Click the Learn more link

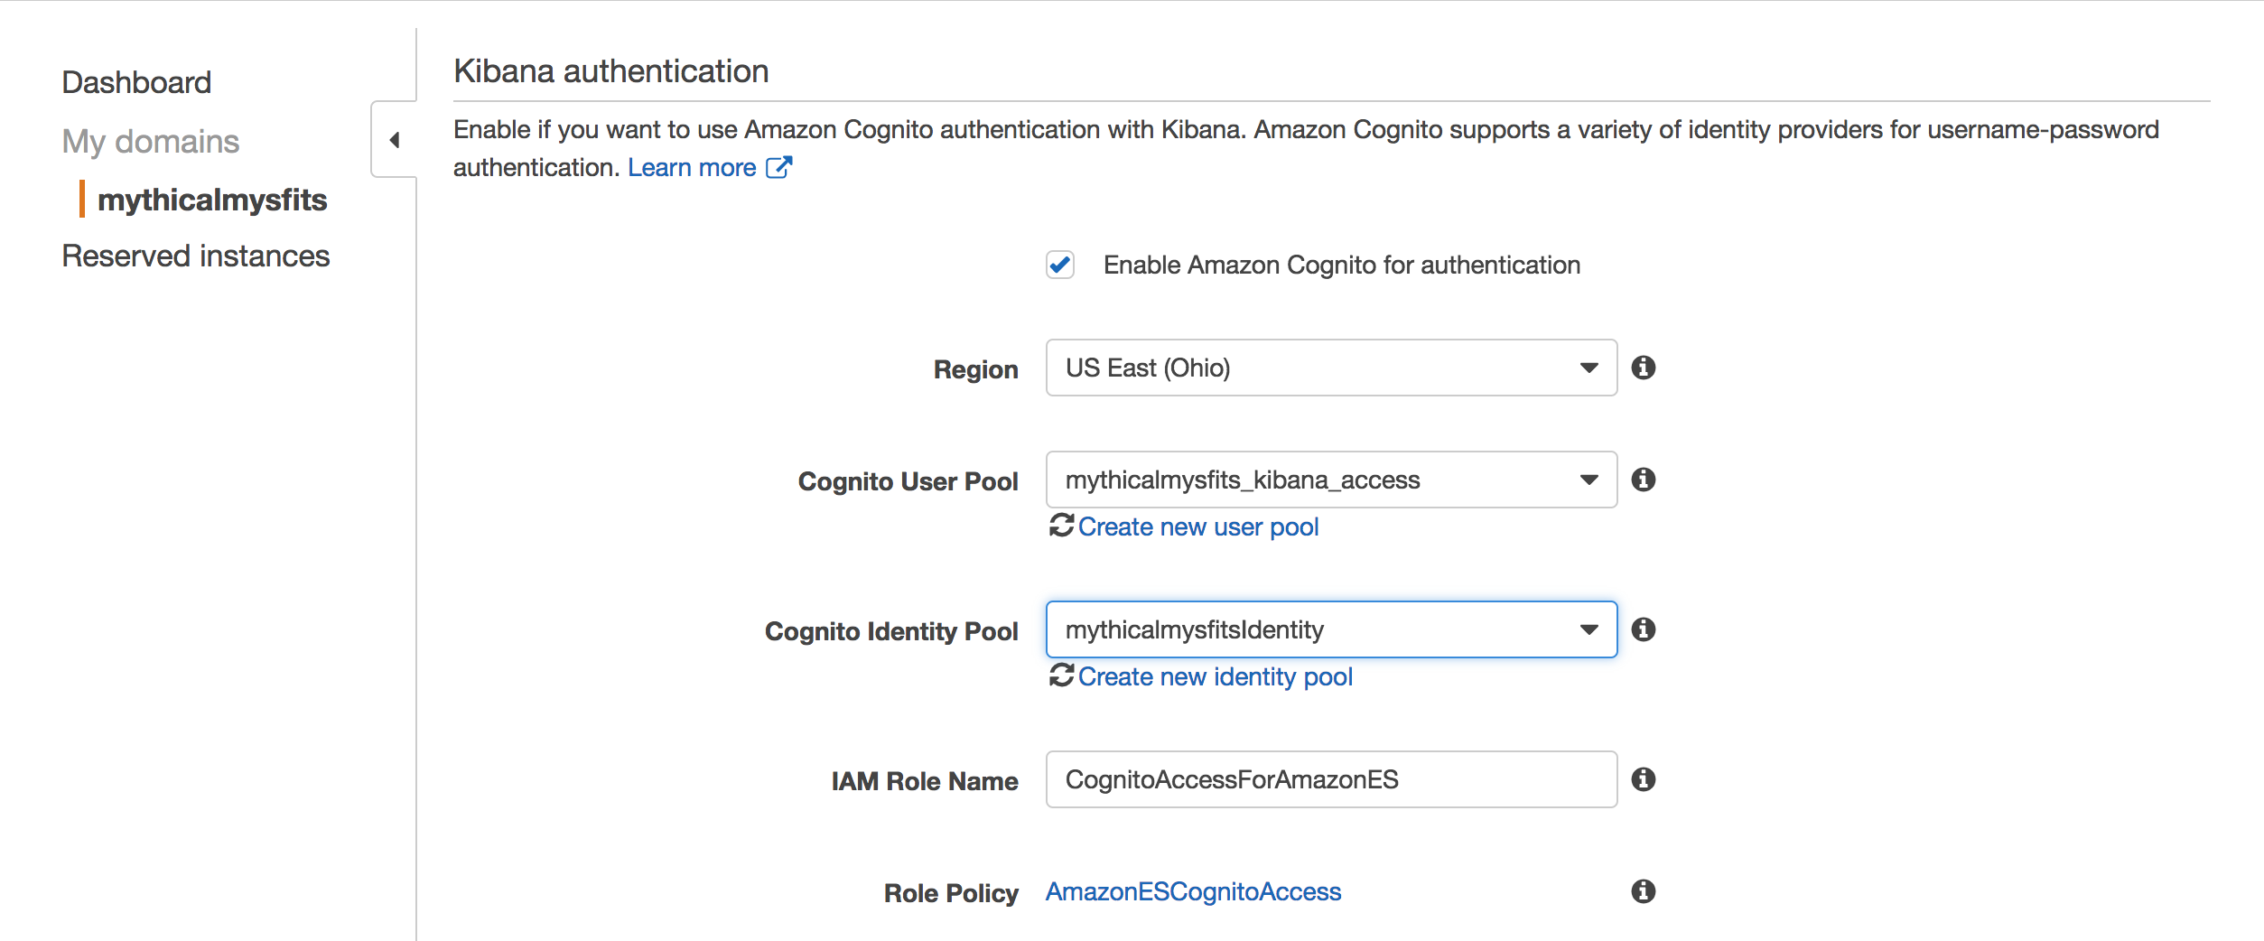tap(692, 167)
